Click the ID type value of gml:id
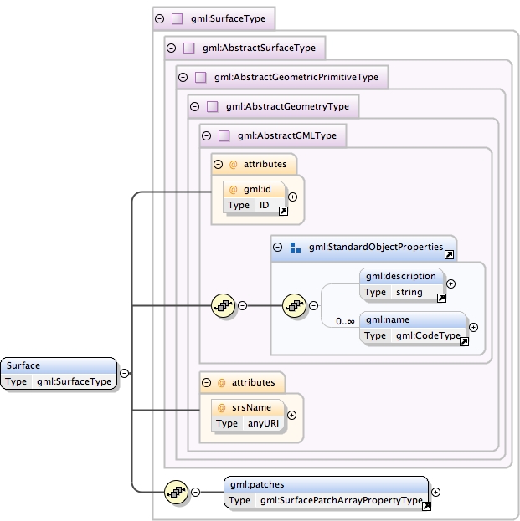520x521 pixels. pos(264,206)
